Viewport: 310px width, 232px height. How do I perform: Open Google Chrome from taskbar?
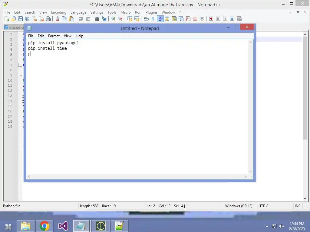coord(45,226)
